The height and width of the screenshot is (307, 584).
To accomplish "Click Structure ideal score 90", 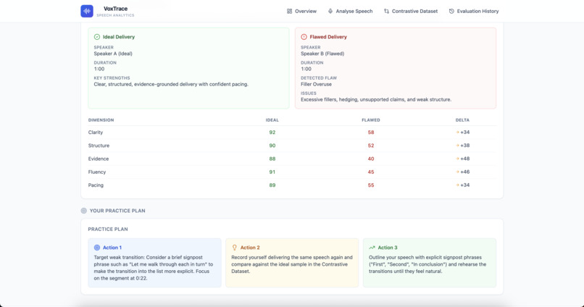I will point(272,146).
